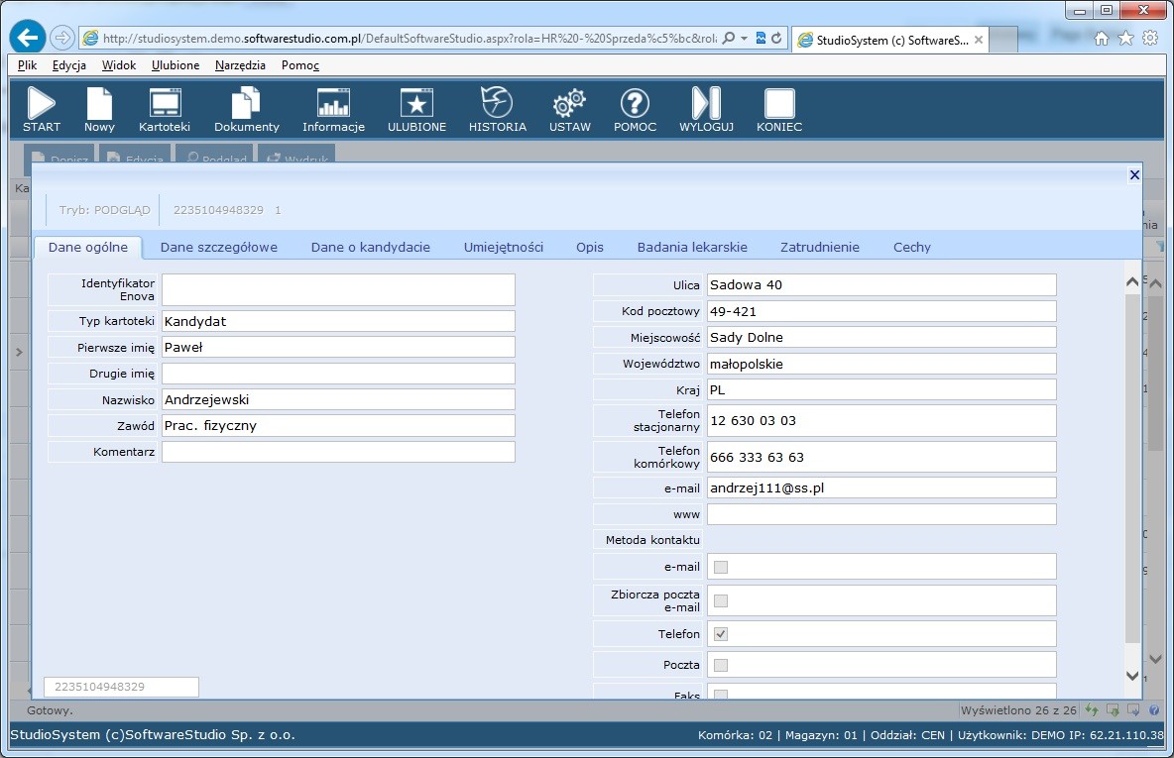Click the Województwo field
The height and width of the screenshot is (758, 1174).
pos(882,364)
